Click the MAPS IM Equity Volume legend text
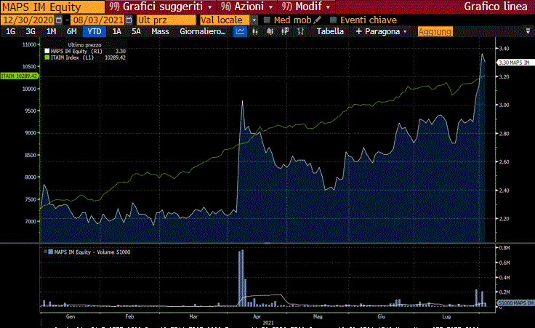Screen dimensions: 535x328 (x=92, y=252)
